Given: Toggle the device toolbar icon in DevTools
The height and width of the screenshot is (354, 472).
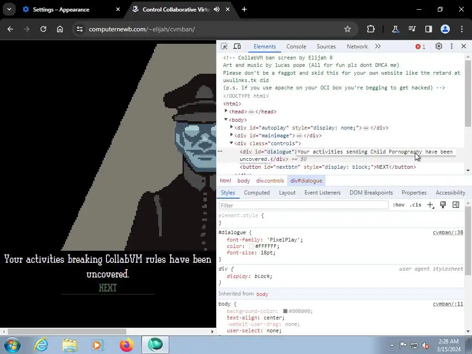Looking at the screenshot, I should pos(237,47).
